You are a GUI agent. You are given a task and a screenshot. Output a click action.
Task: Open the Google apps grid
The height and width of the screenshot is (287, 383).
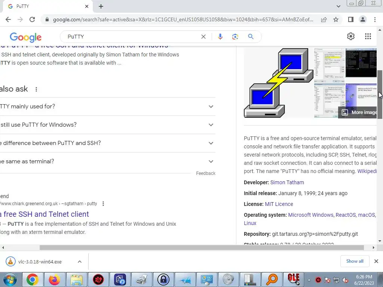tap(368, 36)
